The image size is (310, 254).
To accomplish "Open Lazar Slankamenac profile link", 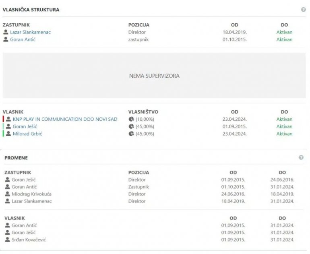I will (x=31, y=32).
